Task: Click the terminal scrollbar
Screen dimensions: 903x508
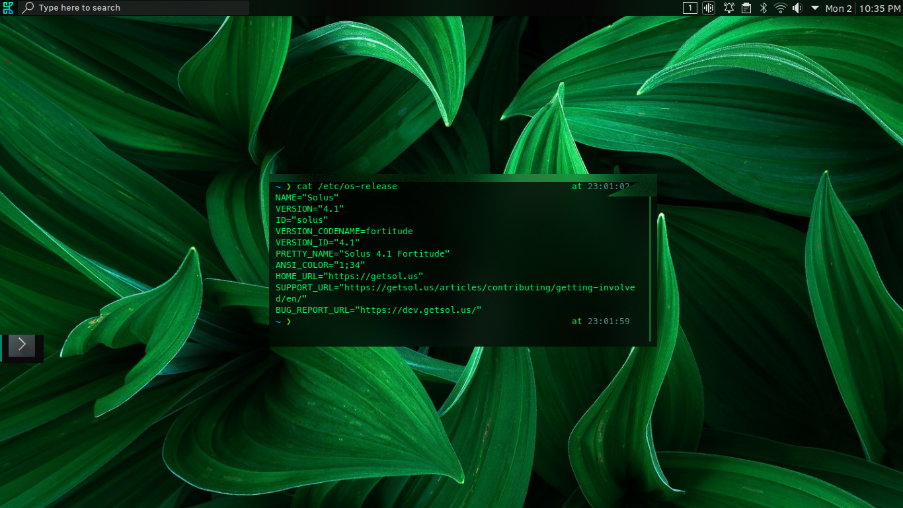Action: (x=650, y=269)
